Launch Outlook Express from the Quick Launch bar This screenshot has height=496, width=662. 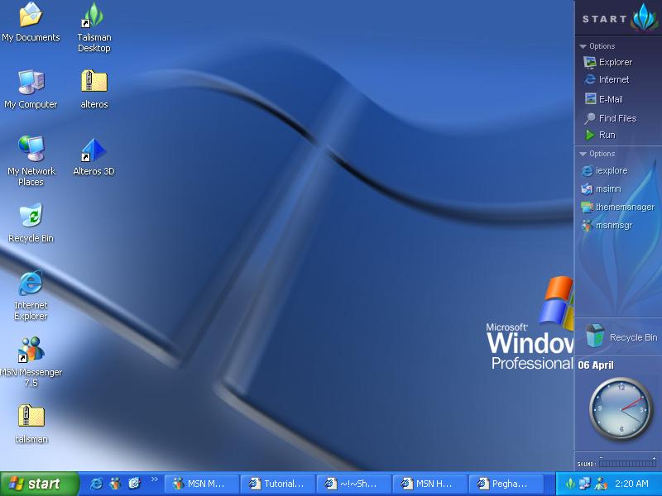click(134, 484)
